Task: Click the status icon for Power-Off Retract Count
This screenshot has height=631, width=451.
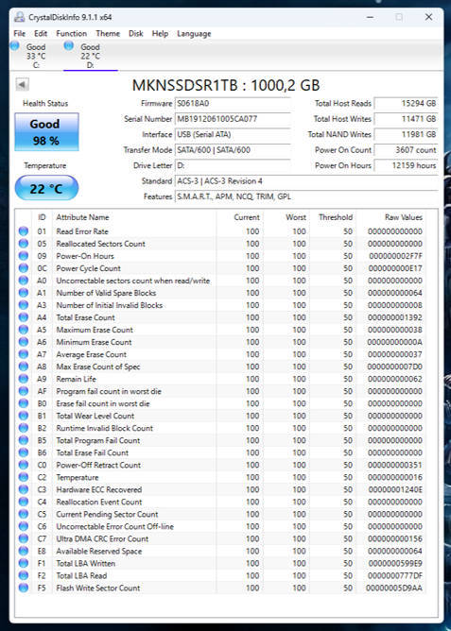Action: (24, 465)
